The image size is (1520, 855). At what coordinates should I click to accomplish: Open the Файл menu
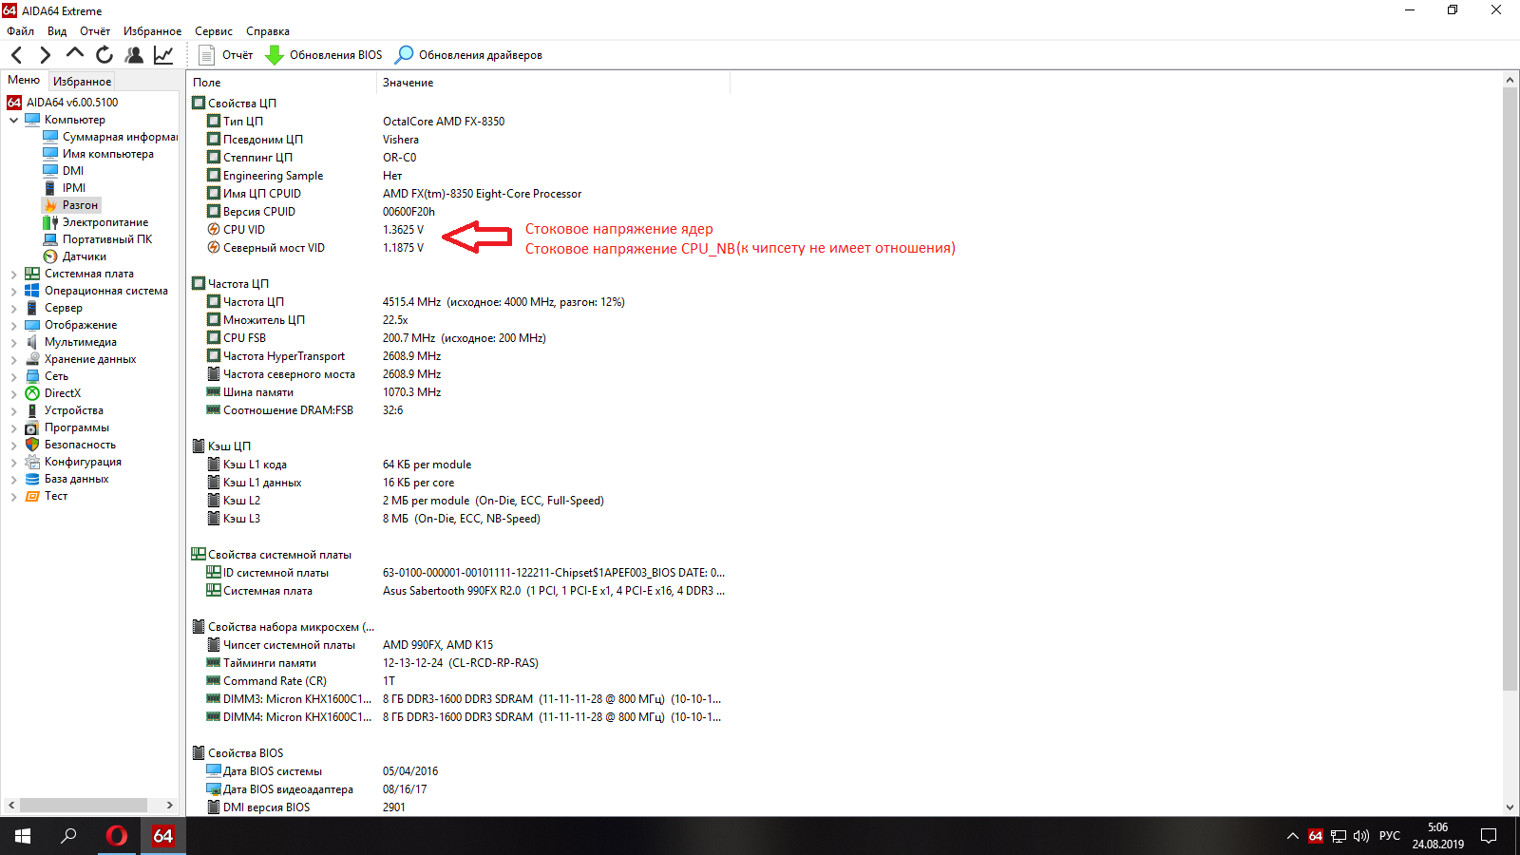click(x=20, y=31)
